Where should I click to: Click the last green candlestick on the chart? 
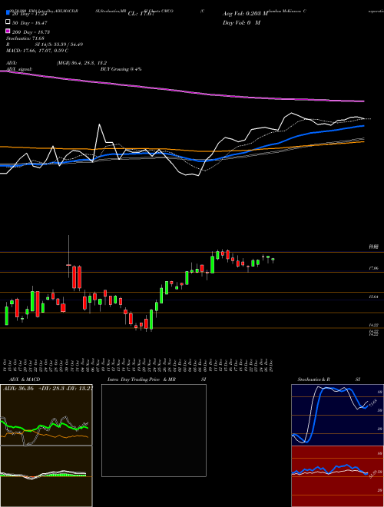coord(273,260)
